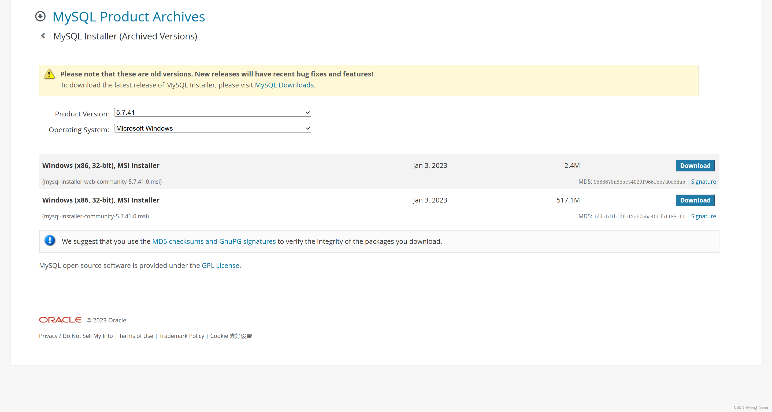
Task: Click the 517.1M file size value
Action: (x=568, y=200)
